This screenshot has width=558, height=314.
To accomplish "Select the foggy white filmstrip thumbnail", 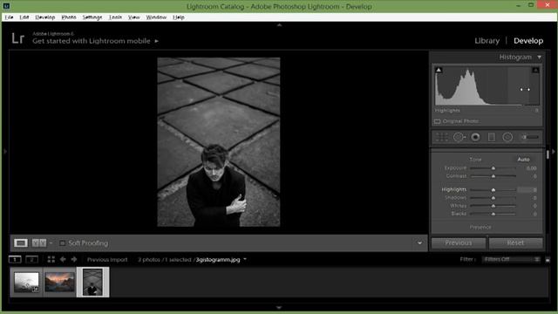I will 26,283.
